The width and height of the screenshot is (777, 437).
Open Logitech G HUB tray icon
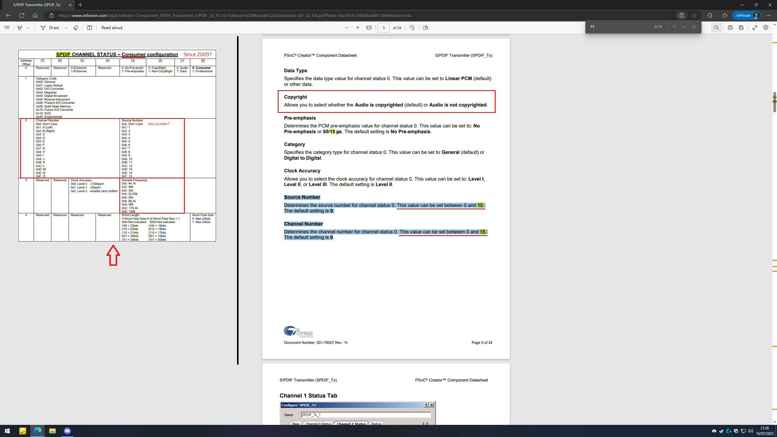point(728,431)
